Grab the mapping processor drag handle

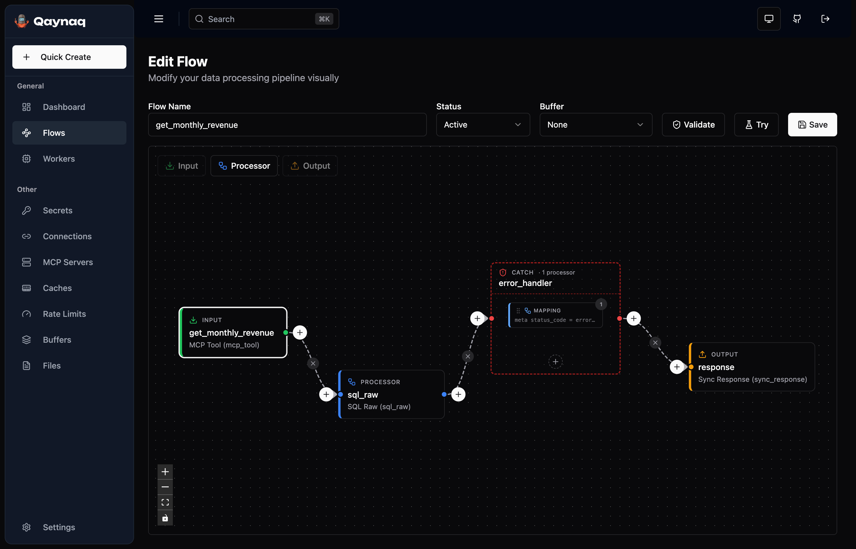(x=518, y=311)
